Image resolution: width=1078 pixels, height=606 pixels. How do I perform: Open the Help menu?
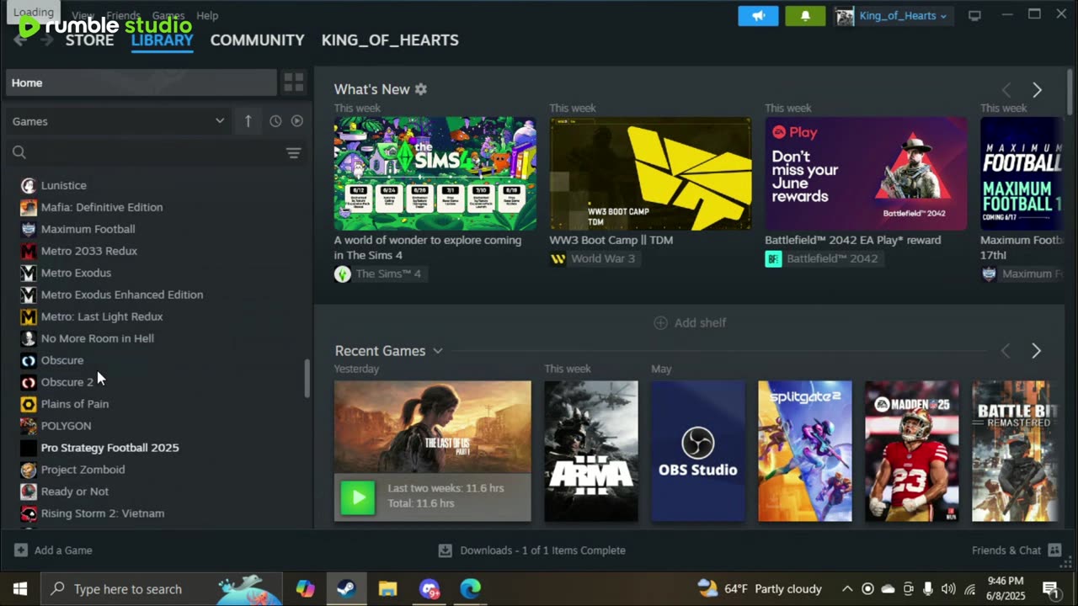[207, 15]
